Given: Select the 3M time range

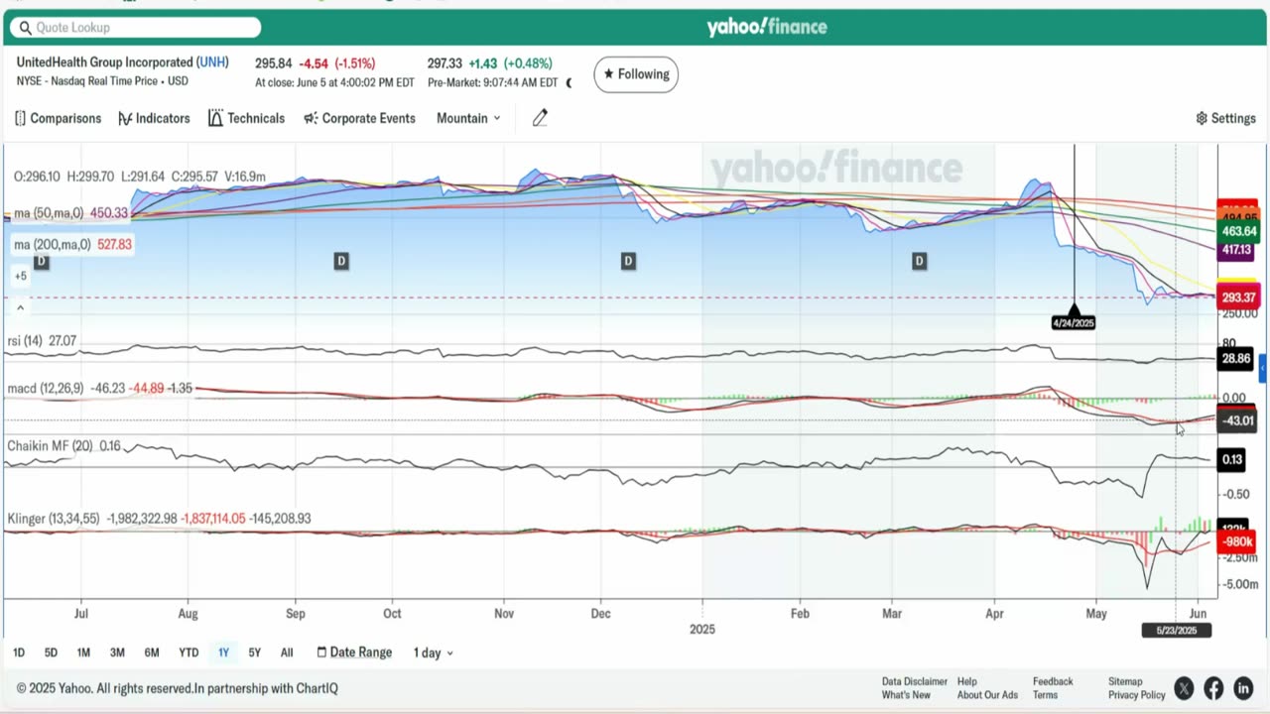Looking at the screenshot, I should tap(117, 653).
